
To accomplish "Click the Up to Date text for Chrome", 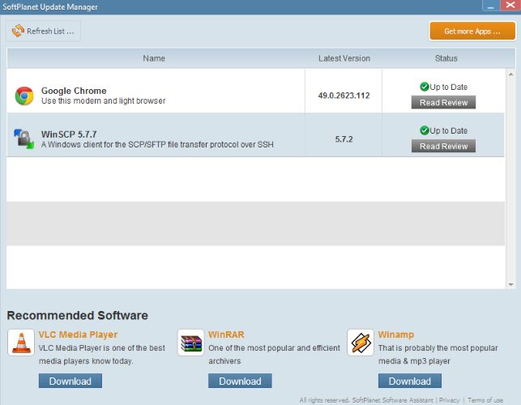I will coord(449,87).
